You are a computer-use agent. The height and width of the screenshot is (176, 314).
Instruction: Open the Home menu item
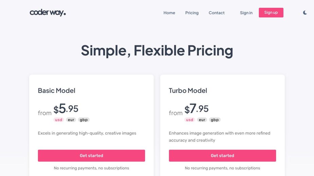[169, 13]
